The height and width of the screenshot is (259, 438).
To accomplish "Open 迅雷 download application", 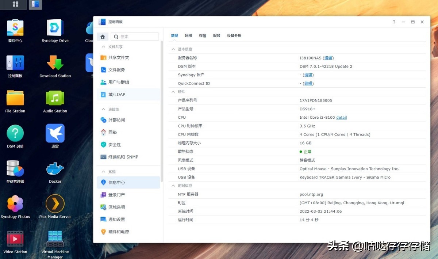I will click(x=55, y=133).
